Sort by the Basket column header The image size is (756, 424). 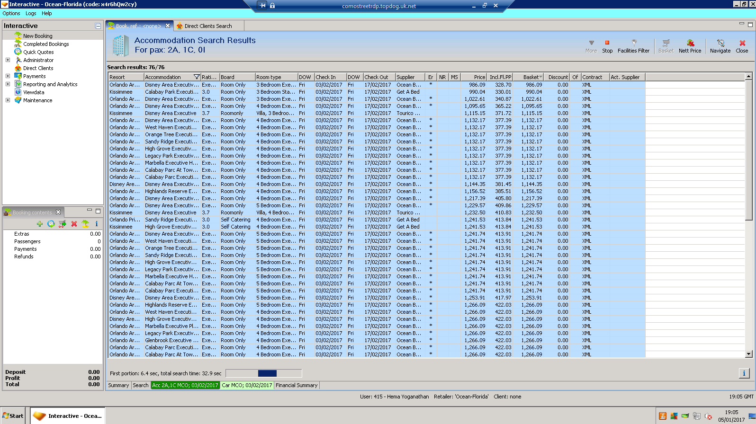tap(529, 77)
